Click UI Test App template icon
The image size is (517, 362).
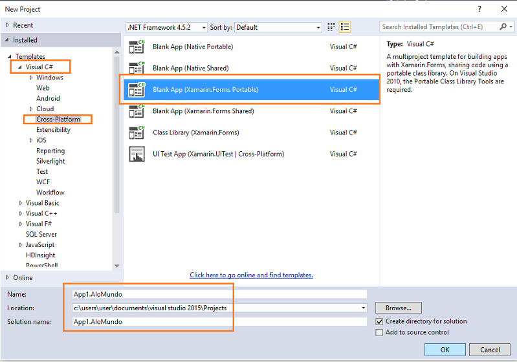137,154
